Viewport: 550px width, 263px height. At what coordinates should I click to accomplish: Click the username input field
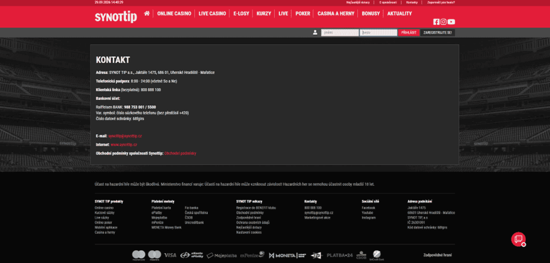[340, 33]
